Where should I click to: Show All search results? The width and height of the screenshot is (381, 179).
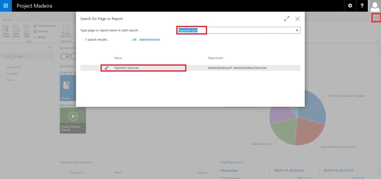coord(134,40)
